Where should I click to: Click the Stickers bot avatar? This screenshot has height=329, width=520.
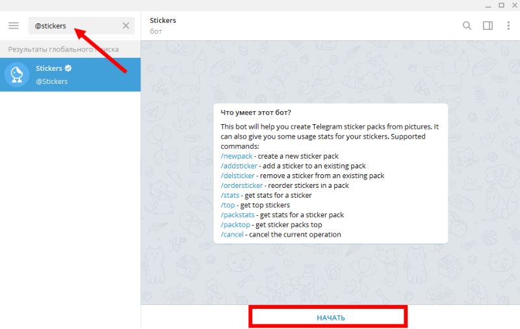(x=17, y=75)
